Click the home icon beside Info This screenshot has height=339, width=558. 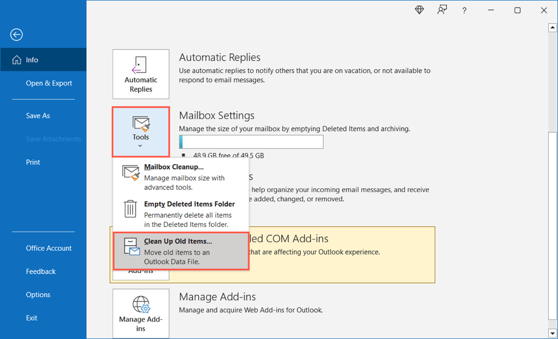[x=16, y=60]
